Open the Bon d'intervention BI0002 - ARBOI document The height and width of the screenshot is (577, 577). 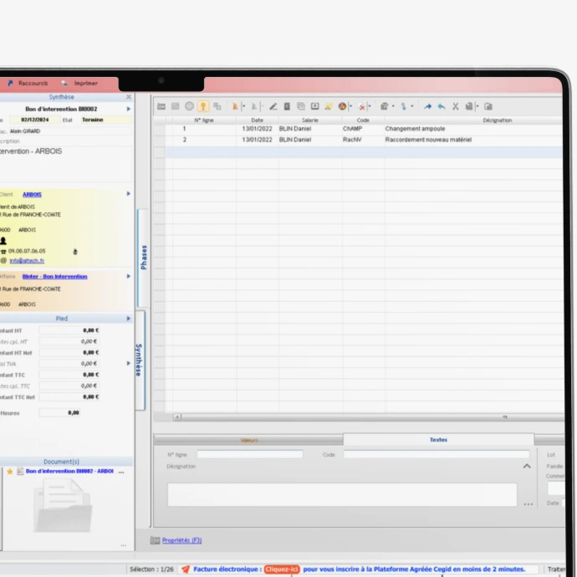pos(69,471)
